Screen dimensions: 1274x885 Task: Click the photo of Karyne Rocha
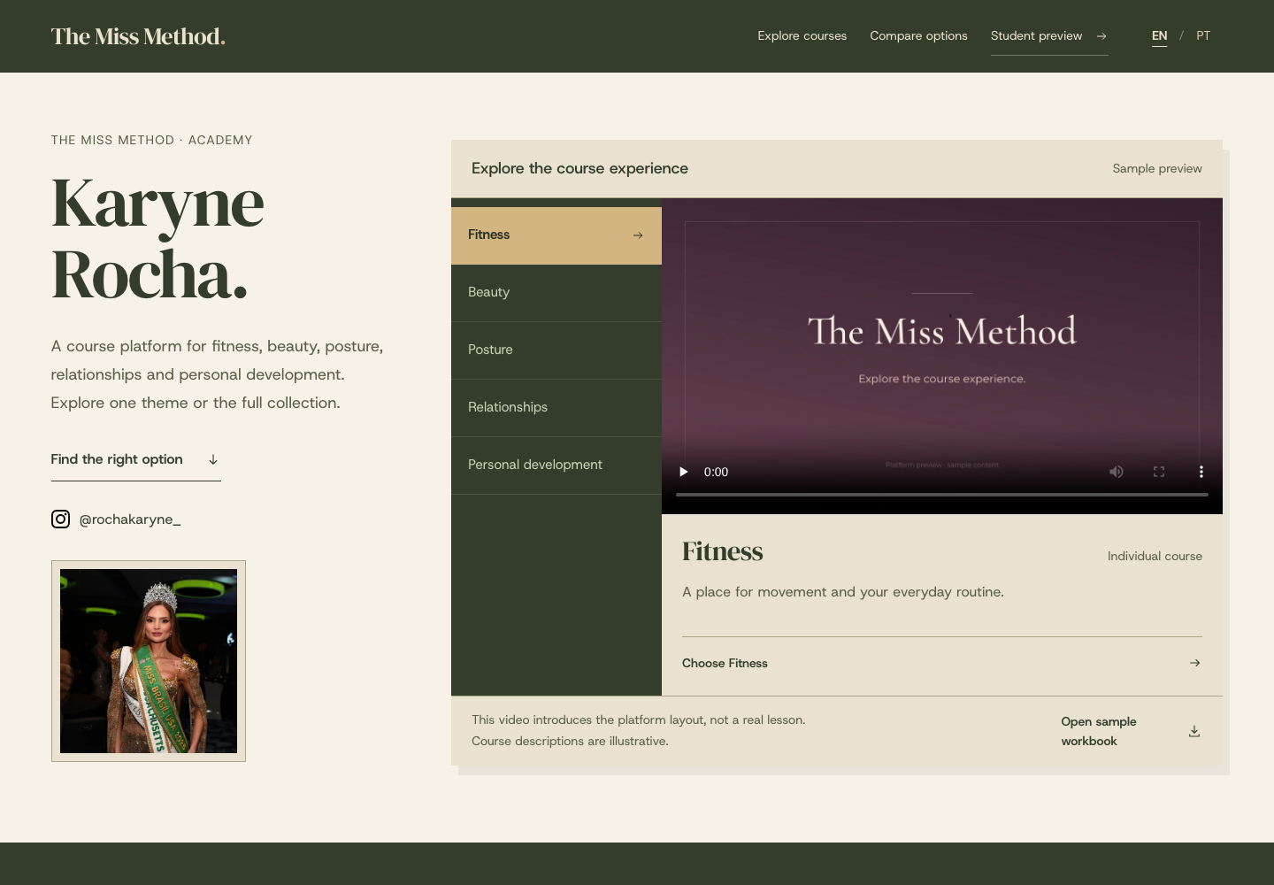[149, 661]
